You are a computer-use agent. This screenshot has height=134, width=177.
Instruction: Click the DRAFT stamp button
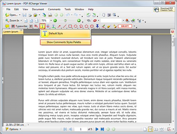tap(125, 26)
